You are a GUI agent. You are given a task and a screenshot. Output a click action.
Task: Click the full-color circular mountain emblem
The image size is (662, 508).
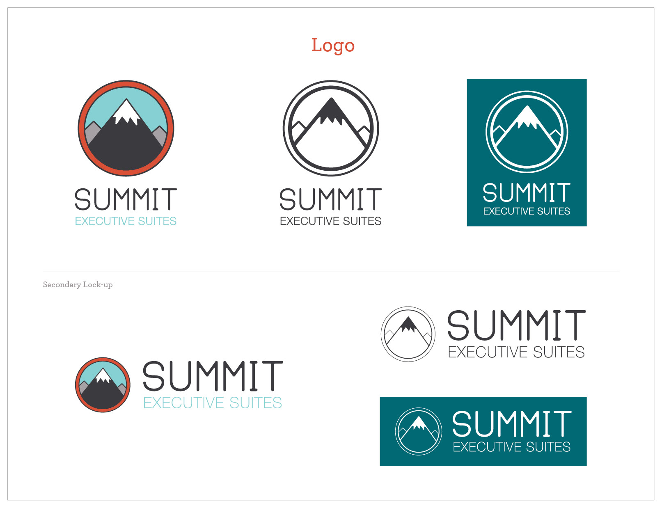126,128
